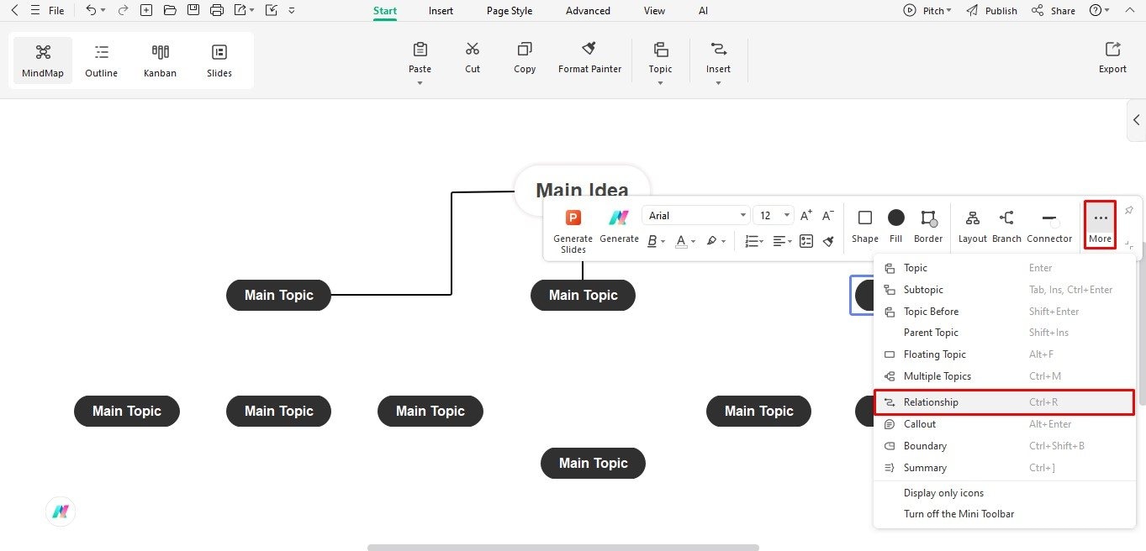This screenshot has width=1146, height=551.
Task: Redo the last undone action
Action: point(124,11)
